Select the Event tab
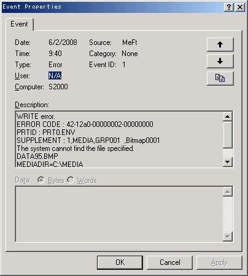 (x=19, y=24)
